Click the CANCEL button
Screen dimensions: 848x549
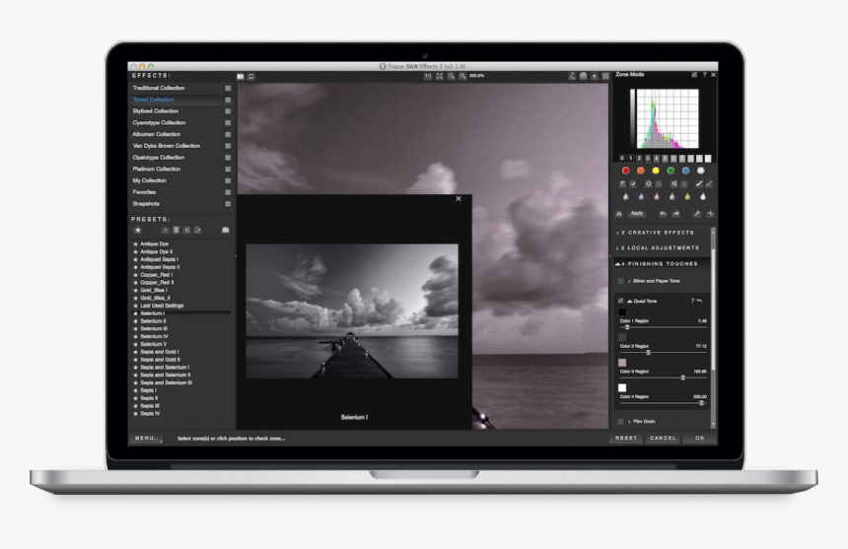[663, 439]
